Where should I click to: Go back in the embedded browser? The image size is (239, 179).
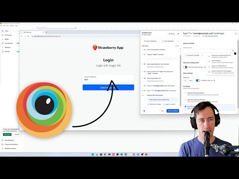tap(21, 36)
